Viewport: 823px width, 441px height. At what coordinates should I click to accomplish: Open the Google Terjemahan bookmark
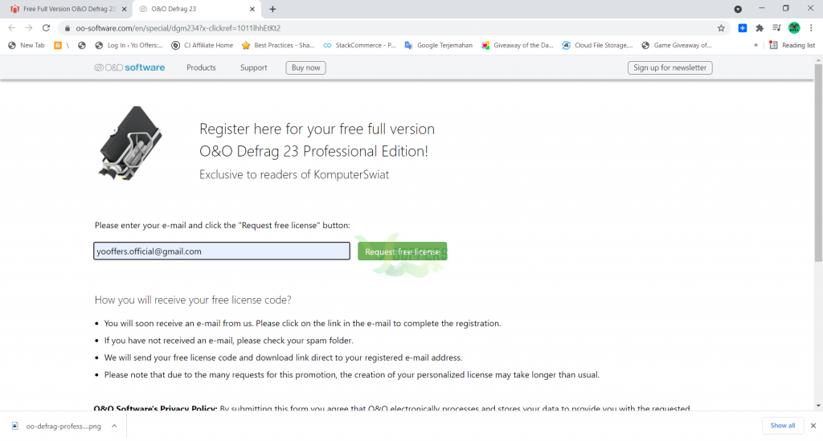coord(439,46)
